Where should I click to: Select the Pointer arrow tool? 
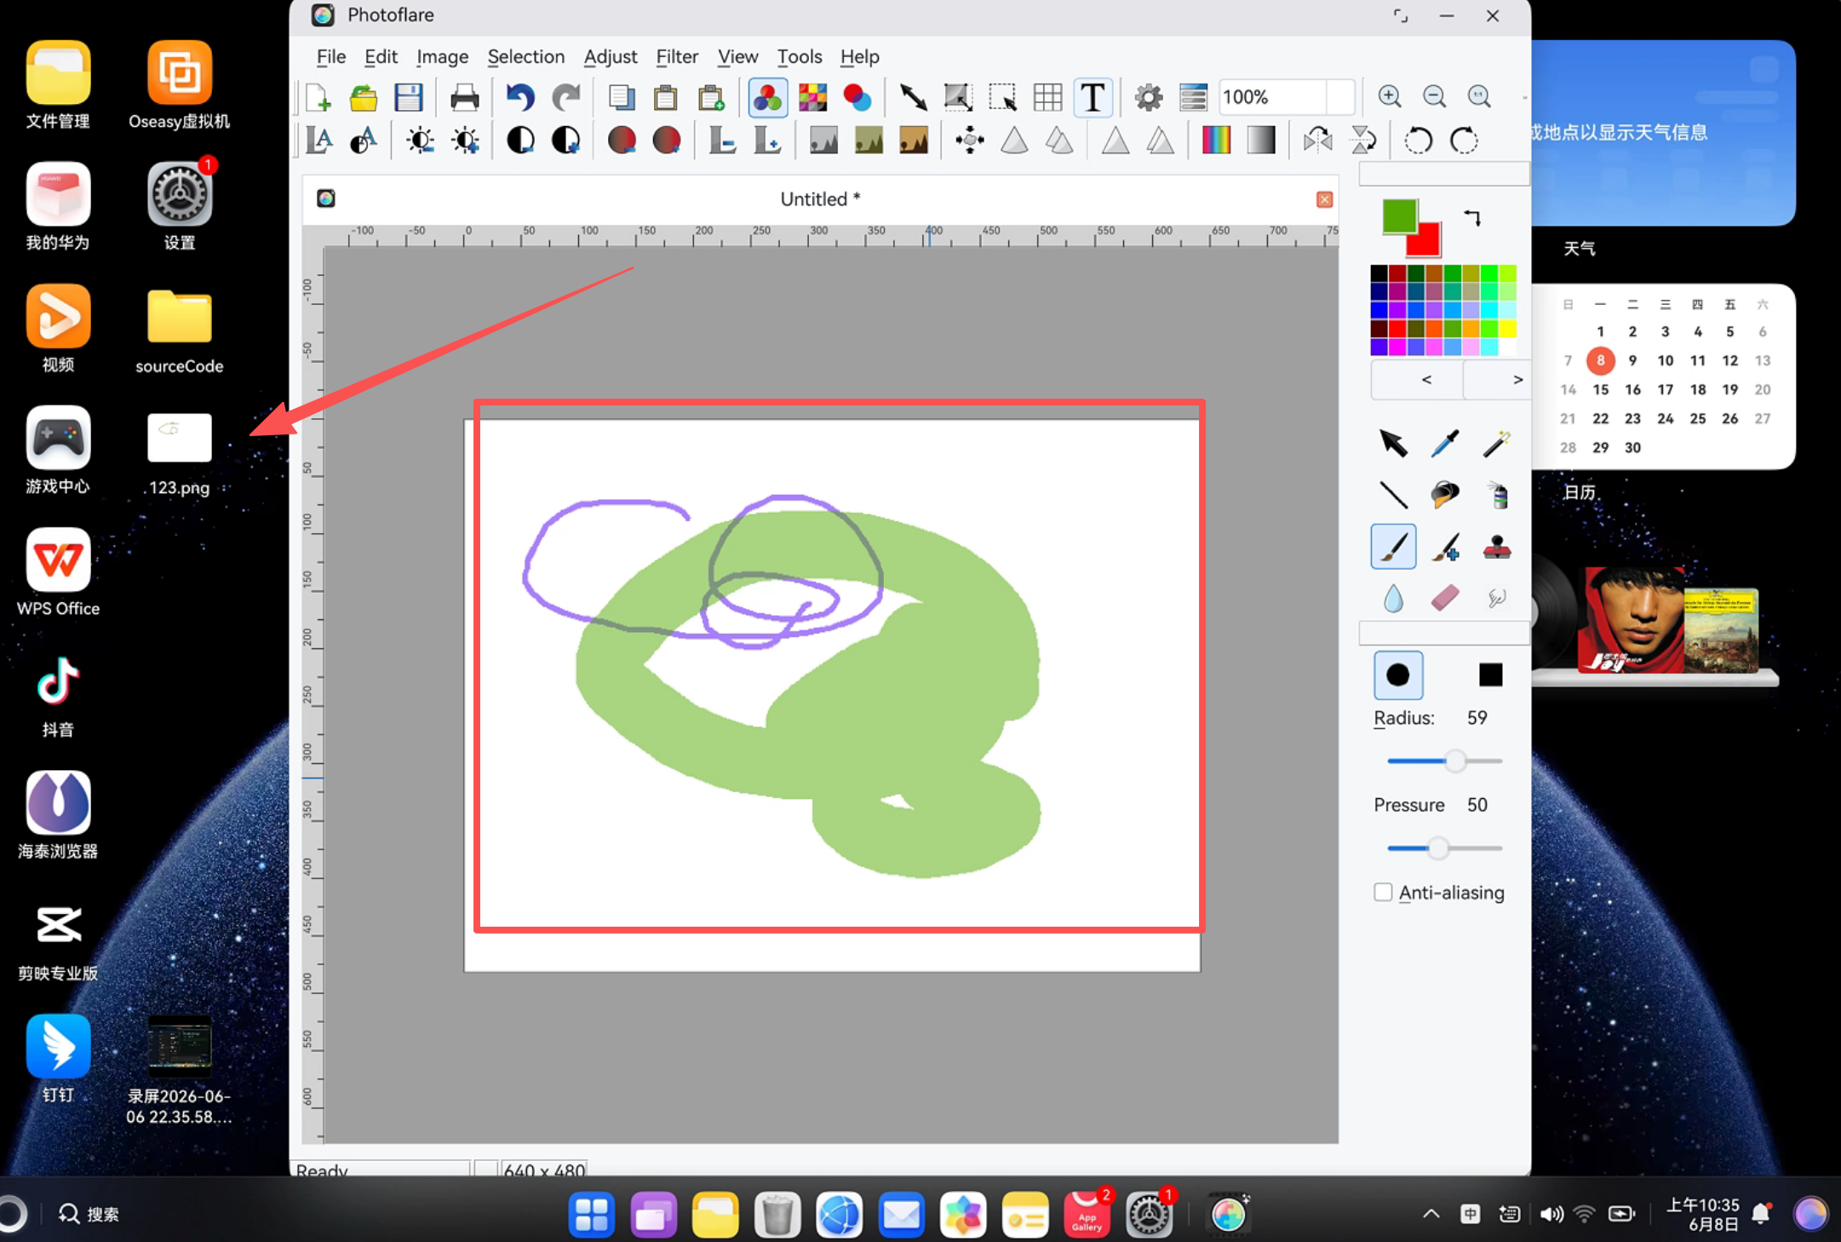(x=1393, y=443)
